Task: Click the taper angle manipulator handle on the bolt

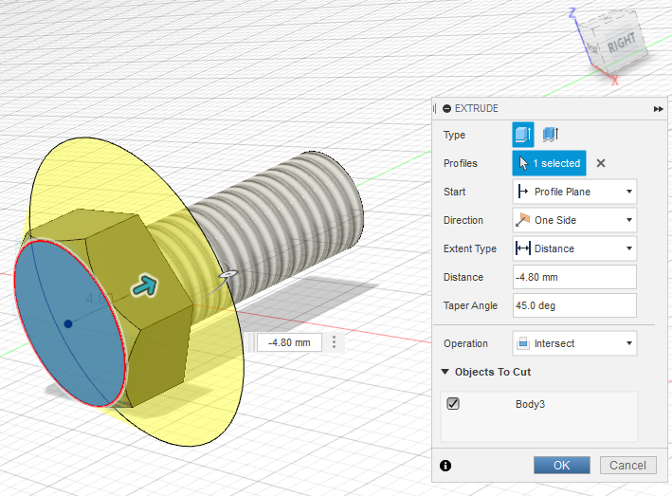Action: [x=227, y=273]
